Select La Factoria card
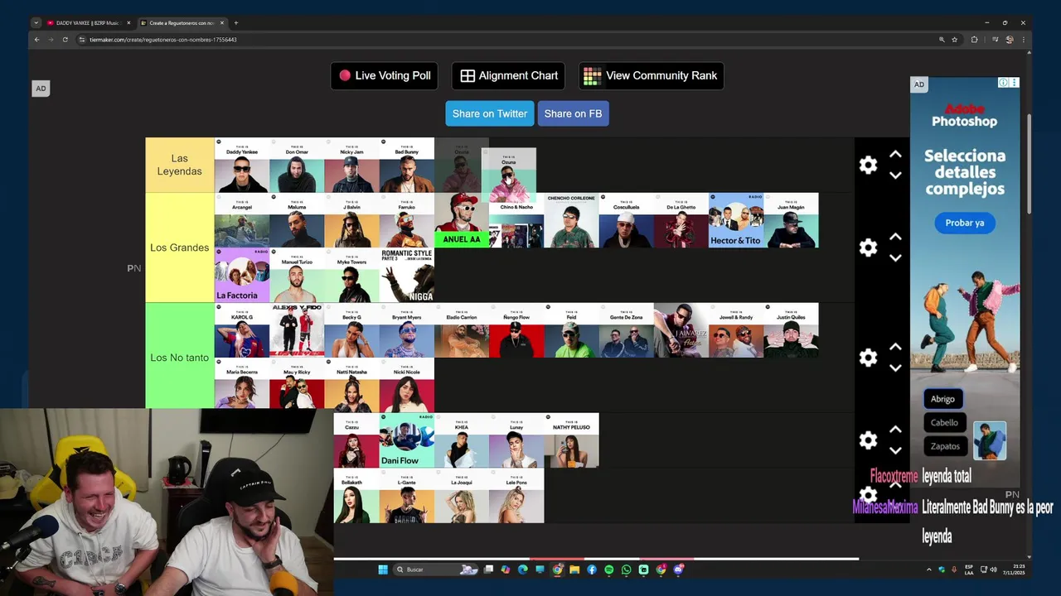The width and height of the screenshot is (1061, 596). (242, 275)
